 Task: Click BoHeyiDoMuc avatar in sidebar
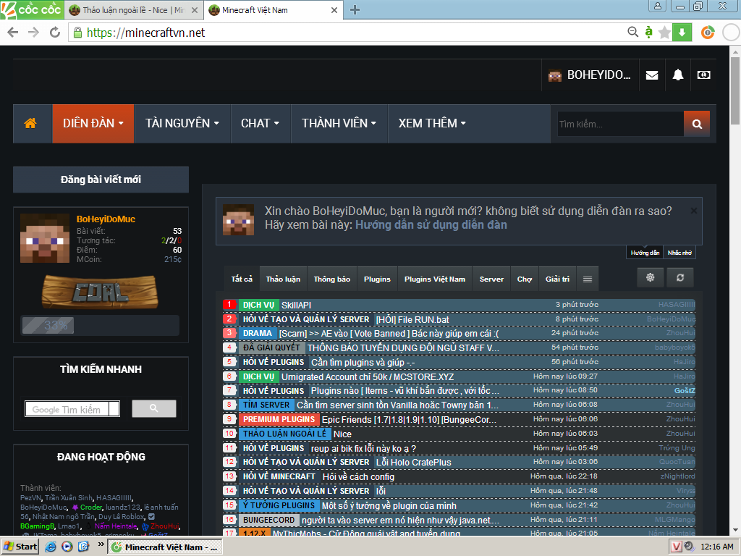[x=45, y=238]
